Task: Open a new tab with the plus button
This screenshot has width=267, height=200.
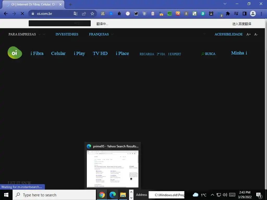Action: [x=70, y=5]
